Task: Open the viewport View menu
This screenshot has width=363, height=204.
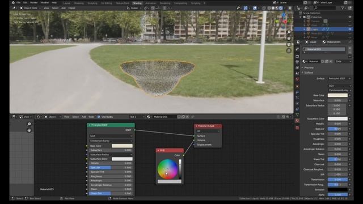Action: click(x=47, y=8)
